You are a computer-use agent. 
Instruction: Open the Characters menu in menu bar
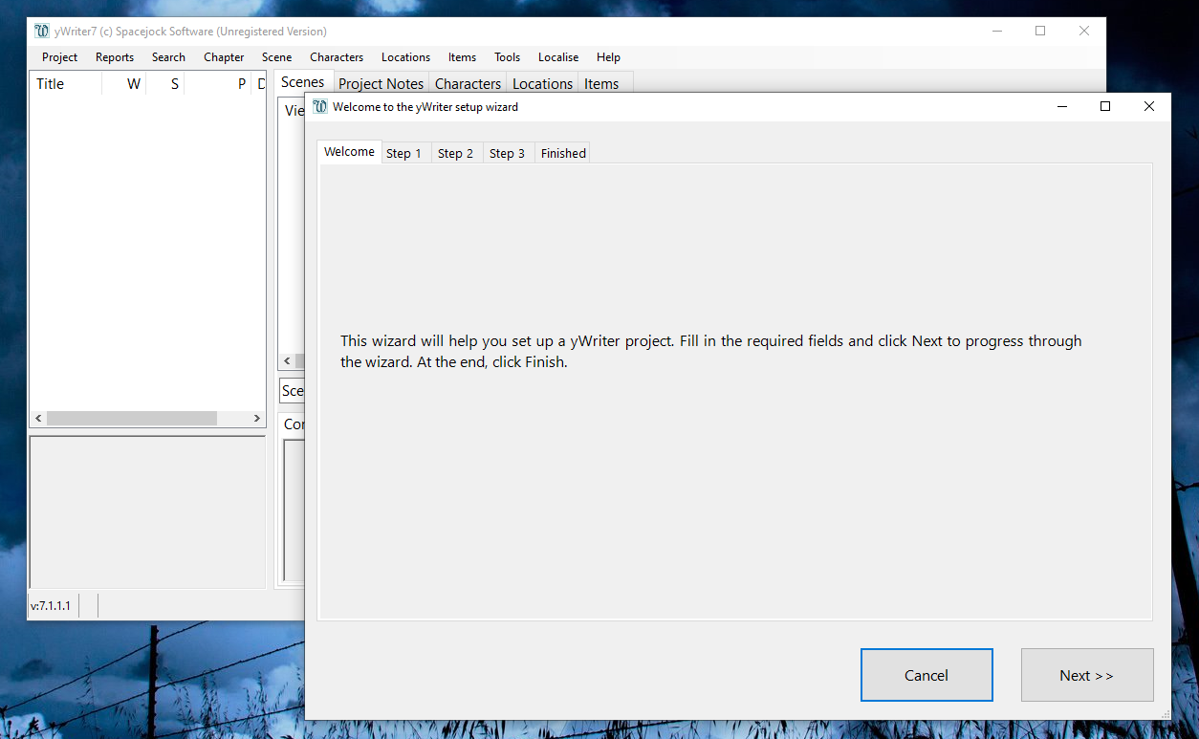point(337,57)
